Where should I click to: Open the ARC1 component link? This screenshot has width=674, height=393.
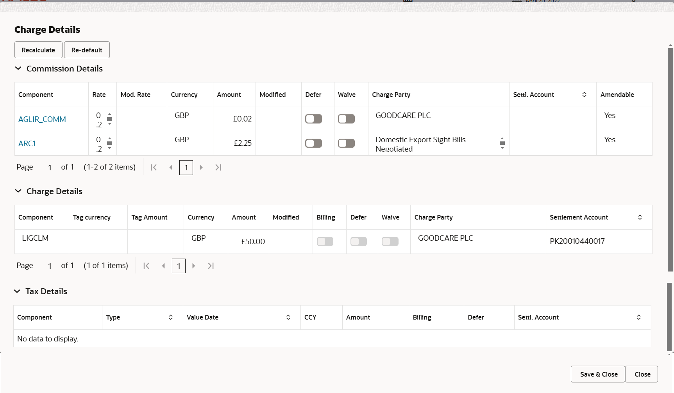[x=27, y=143]
